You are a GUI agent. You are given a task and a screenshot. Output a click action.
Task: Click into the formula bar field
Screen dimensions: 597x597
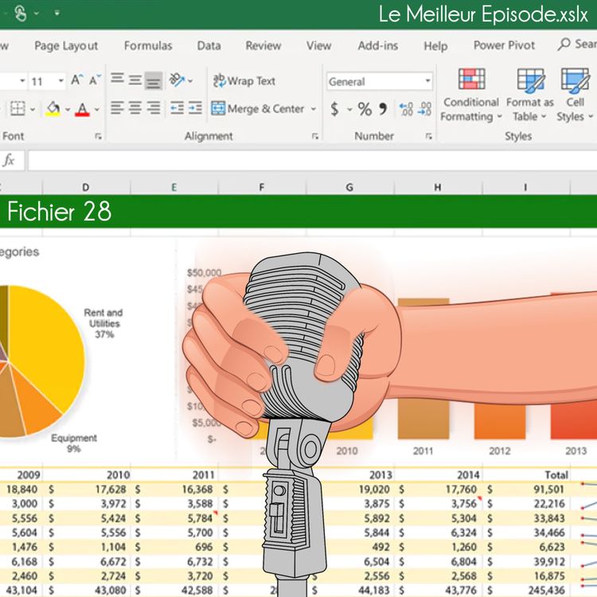[310, 161]
